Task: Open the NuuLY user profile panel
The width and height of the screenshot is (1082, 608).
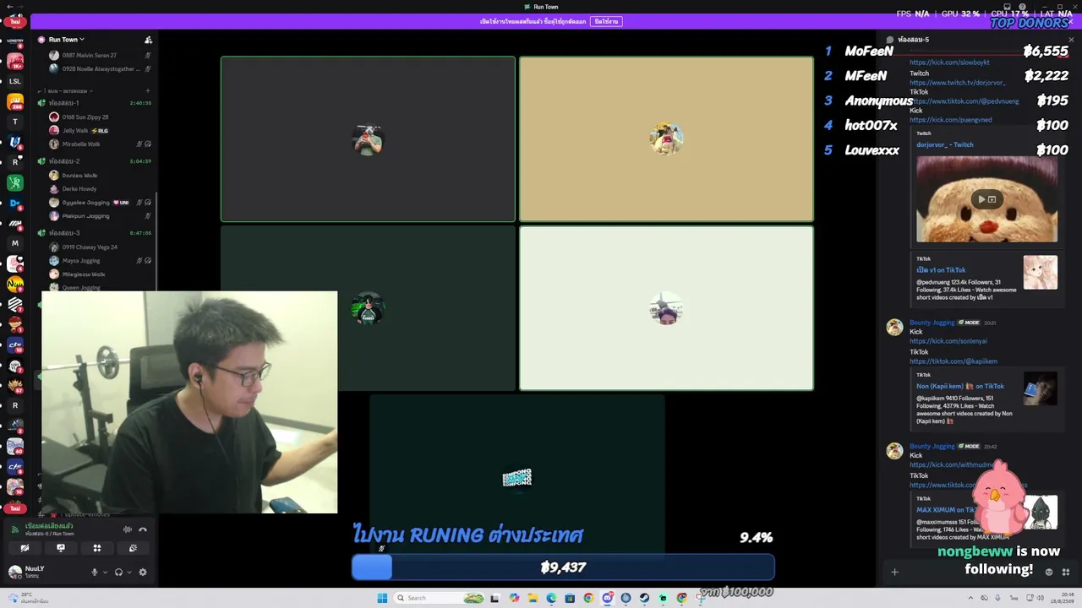Action: point(34,572)
